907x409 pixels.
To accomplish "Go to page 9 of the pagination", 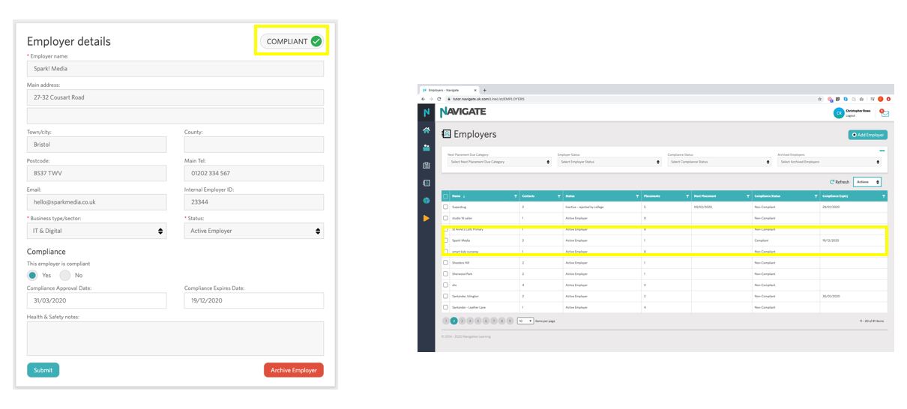I will click(x=510, y=321).
